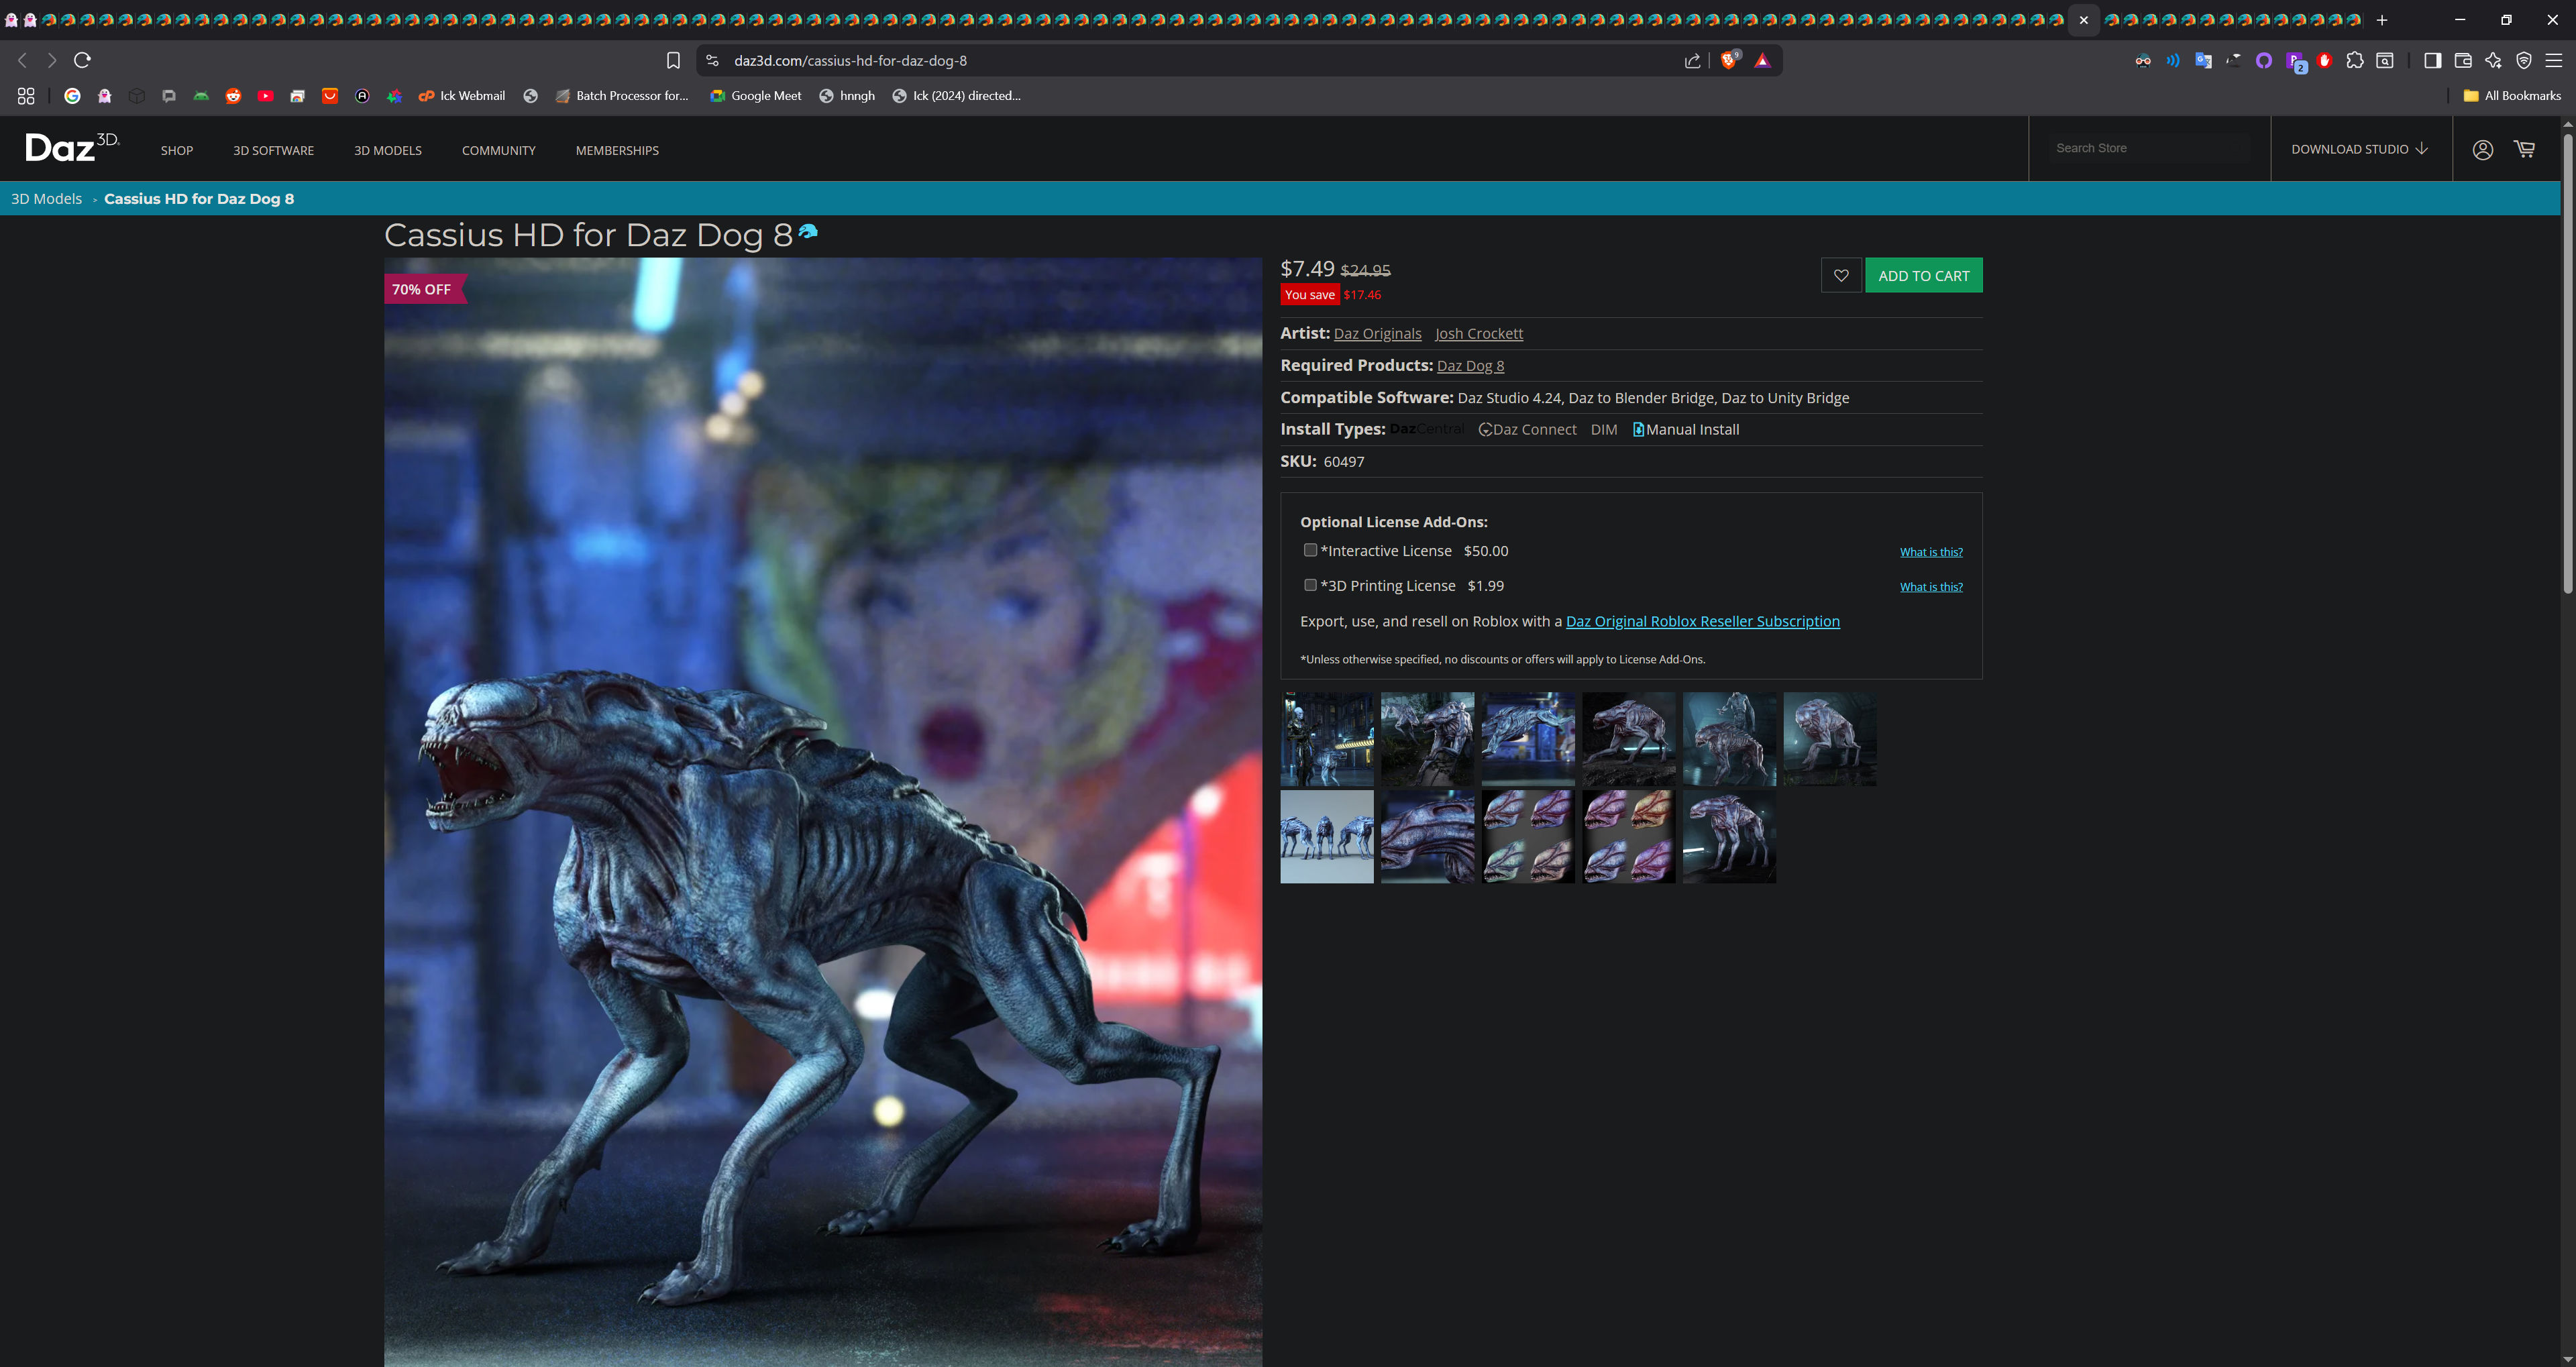2576x1367 pixels.
Task: Open the Google bookmark icon
Action: point(72,96)
